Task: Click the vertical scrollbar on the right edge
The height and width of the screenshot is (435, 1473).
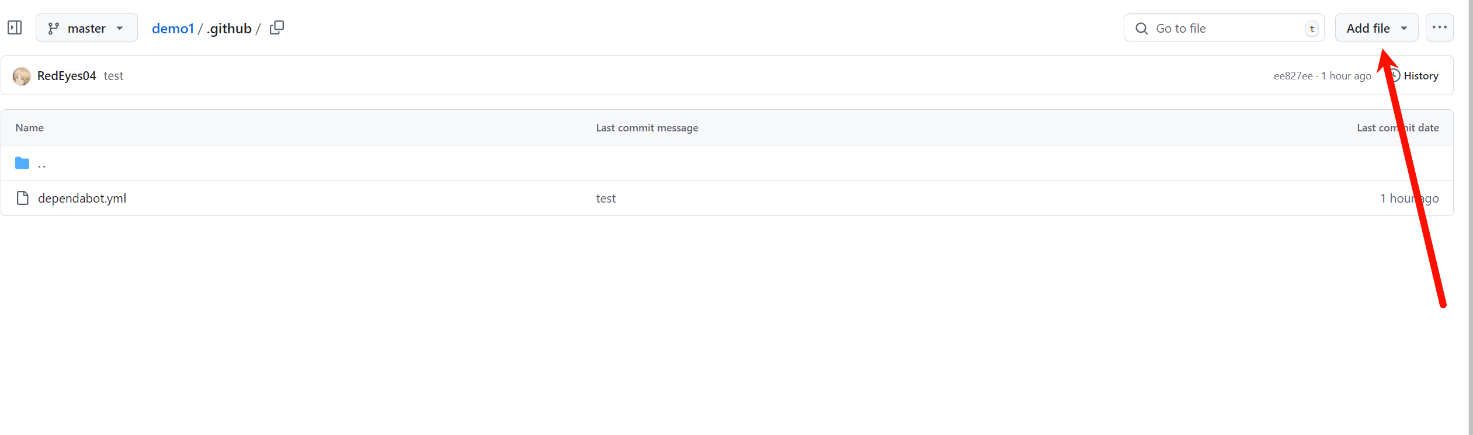Action: click(1469, 217)
